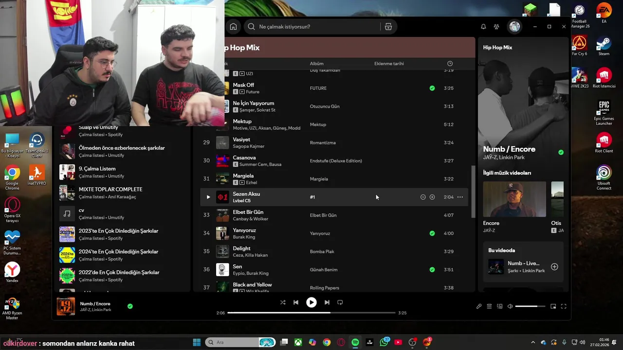Open AMD Ryzen Master desktop icon
The image size is (623, 350).
click(12, 308)
